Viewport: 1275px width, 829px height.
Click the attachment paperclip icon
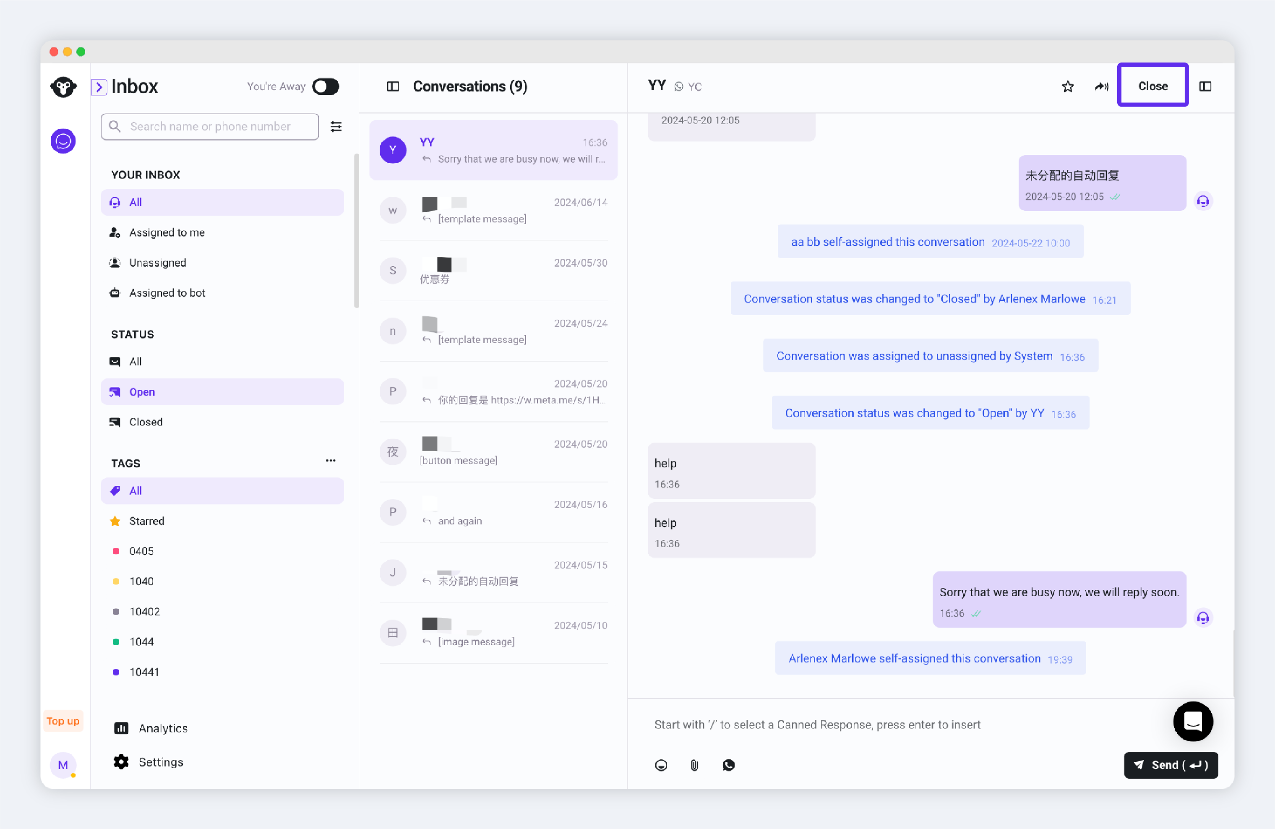694,765
